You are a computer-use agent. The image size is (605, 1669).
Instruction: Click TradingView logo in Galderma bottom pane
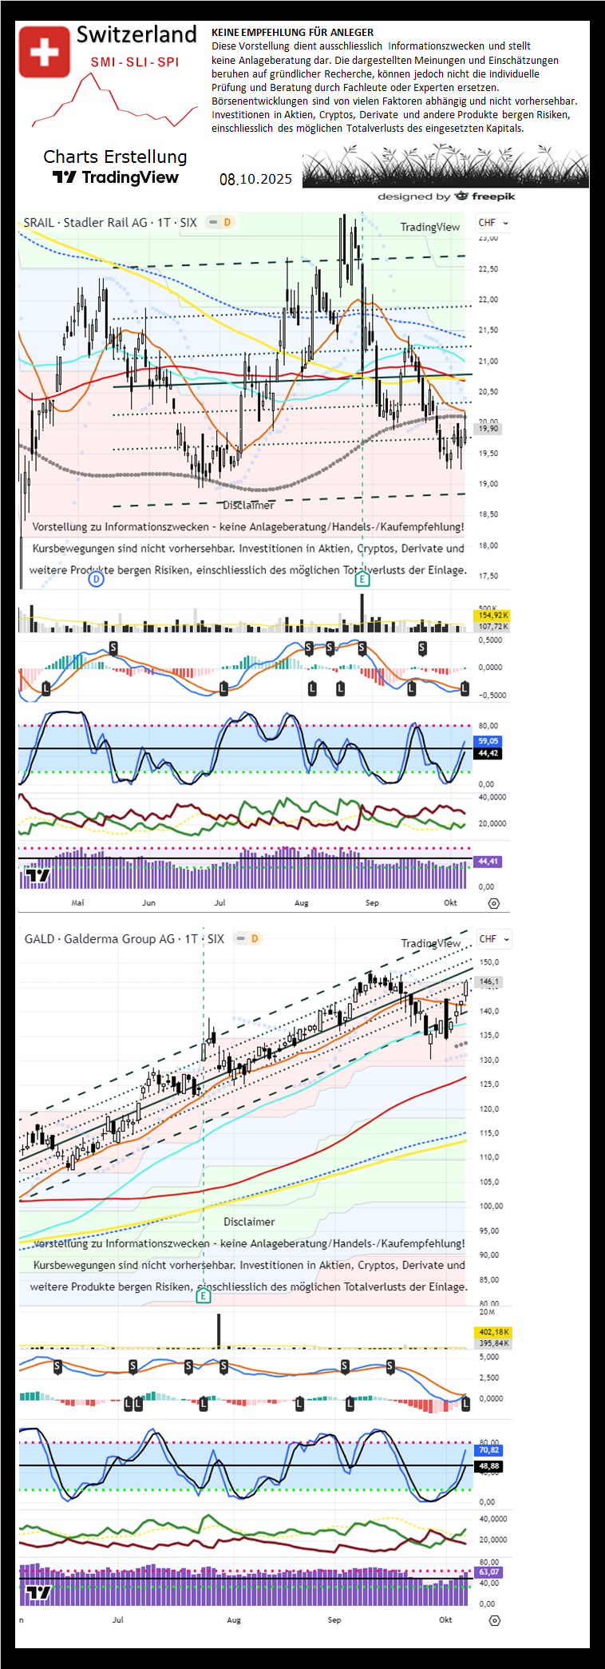pos(38,1593)
